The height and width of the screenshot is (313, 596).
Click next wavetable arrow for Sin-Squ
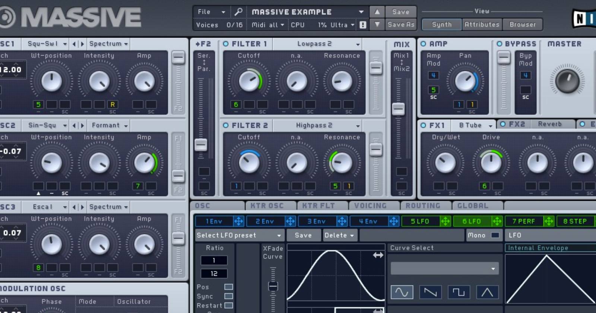(82, 126)
